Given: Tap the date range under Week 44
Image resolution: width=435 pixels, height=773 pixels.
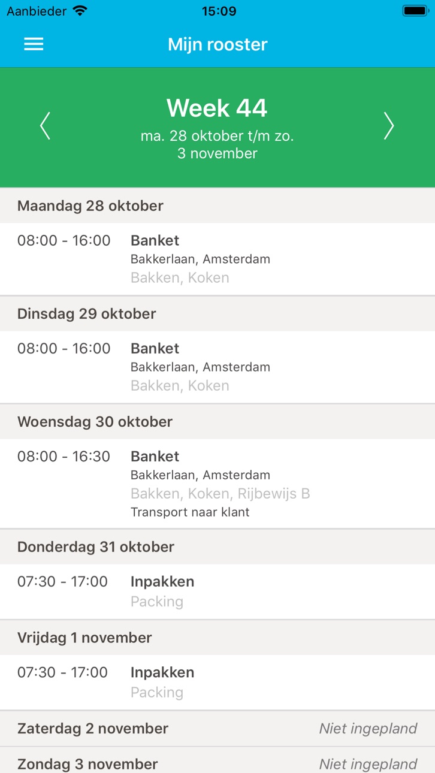Looking at the screenshot, I should [217, 144].
